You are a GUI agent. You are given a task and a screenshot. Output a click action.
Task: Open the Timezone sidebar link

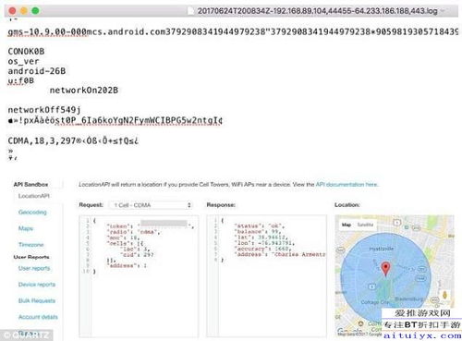[x=30, y=245]
